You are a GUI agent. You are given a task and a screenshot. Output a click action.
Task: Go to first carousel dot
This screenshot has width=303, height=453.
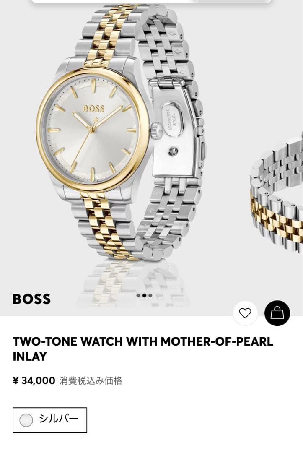pos(139,295)
